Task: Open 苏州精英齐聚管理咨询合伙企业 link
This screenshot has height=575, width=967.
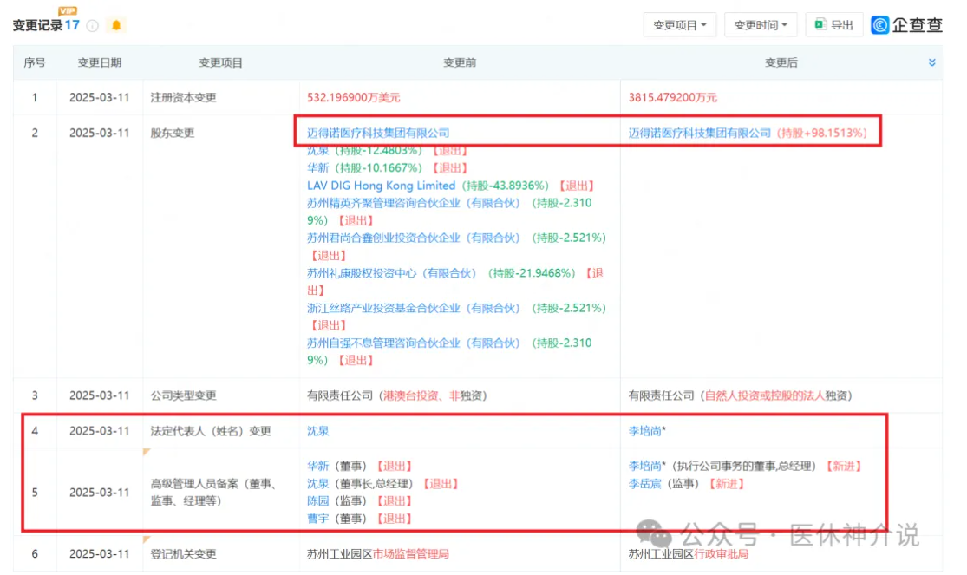Action: [x=413, y=203]
